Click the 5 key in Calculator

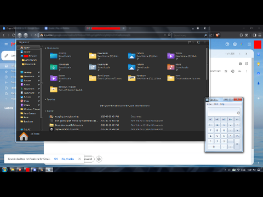(x=217, y=136)
